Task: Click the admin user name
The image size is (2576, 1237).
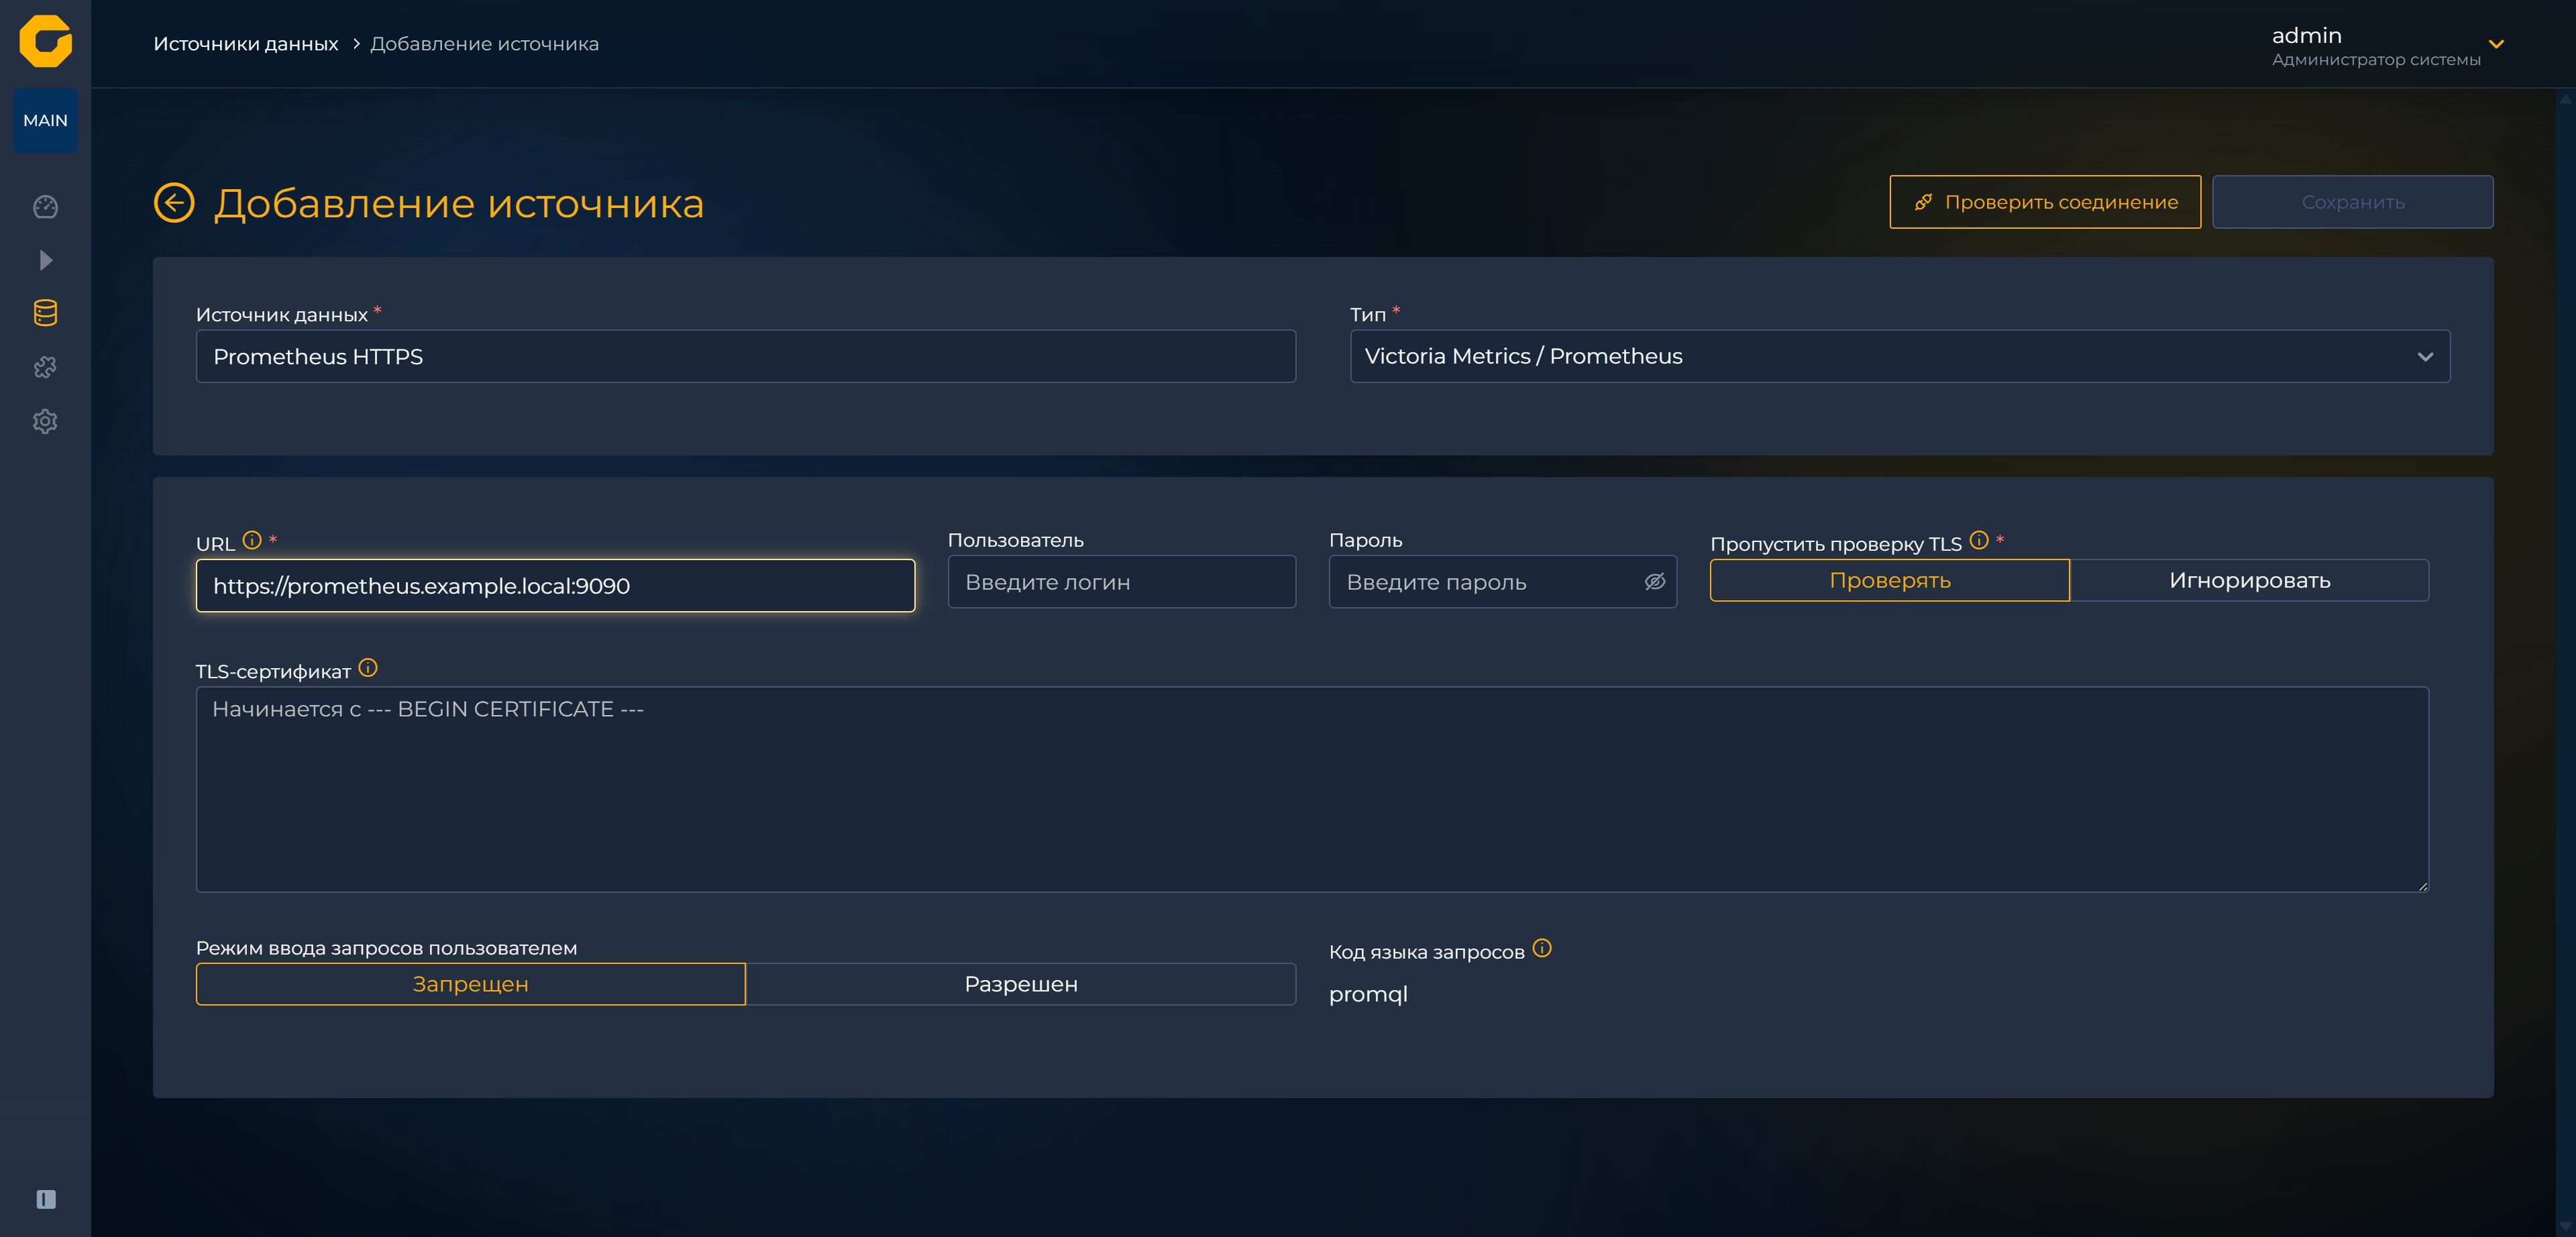Action: click(2306, 35)
